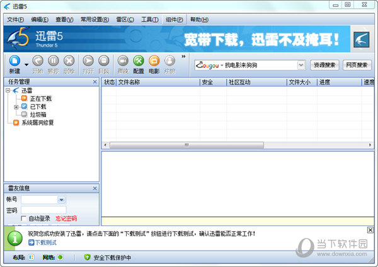Click the 密码 password field
This screenshot has width=378, height=267.
[43, 210]
